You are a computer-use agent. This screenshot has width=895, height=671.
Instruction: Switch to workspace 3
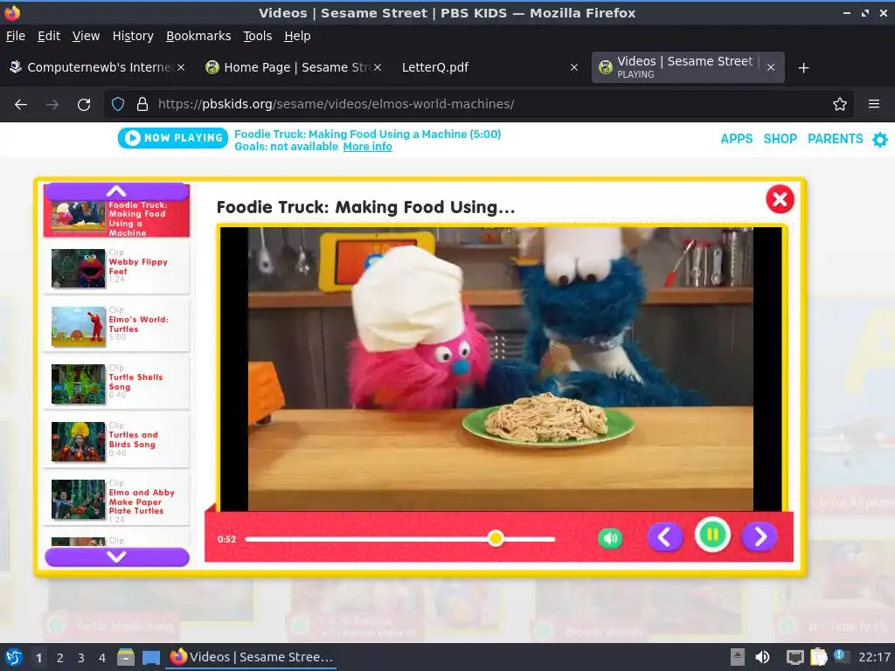[x=81, y=658]
